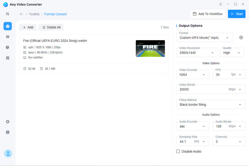Click the FIRE video thumbnail
The height and width of the screenshot is (166, 249).
point(150,48)
